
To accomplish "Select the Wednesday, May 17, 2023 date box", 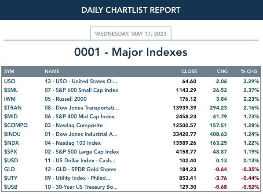I will point(131,33).
